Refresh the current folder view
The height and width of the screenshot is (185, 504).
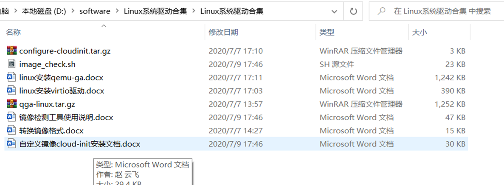353,11
